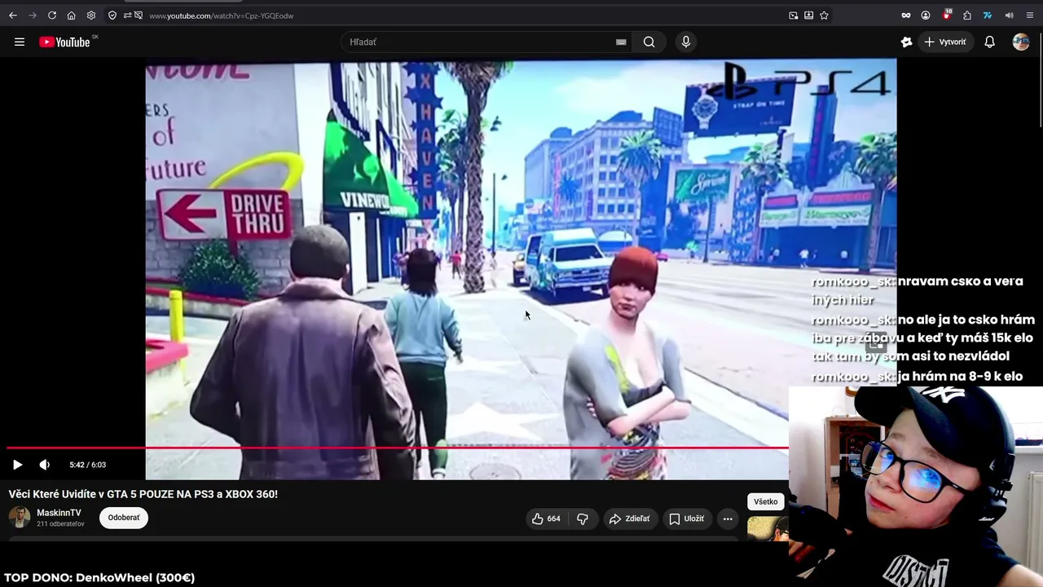Click the browser forward arrow
The image size is (1043, 587).
(33, 15)
